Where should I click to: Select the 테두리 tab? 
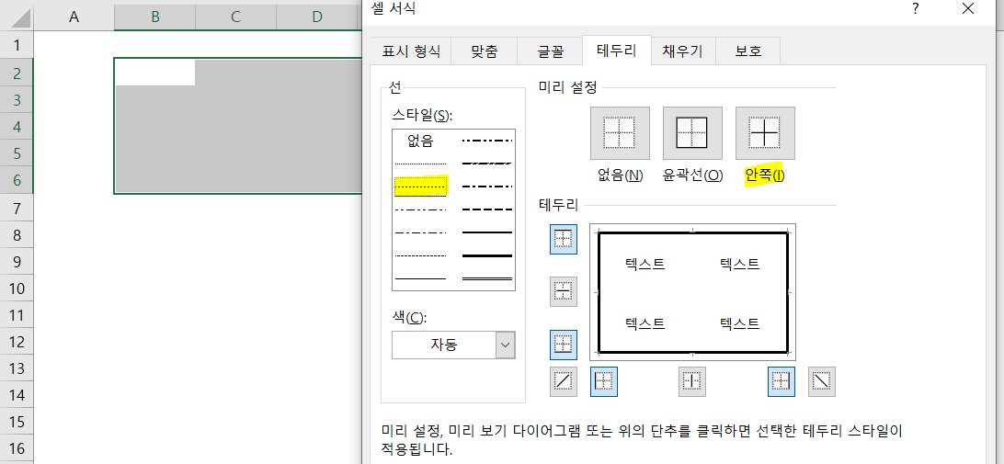(617, 50)
